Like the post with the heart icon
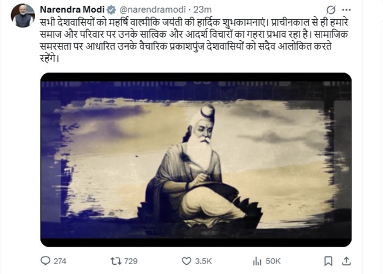This screenshot has width=383, height=274. click(187, 261)
